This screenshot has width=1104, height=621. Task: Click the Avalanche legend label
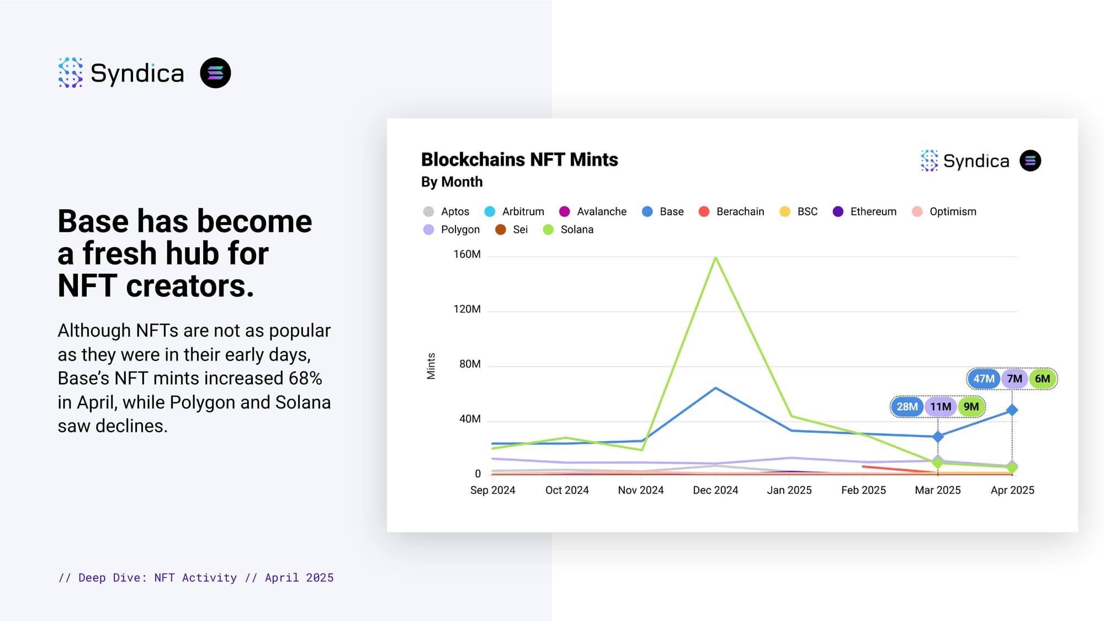(602, 211)
